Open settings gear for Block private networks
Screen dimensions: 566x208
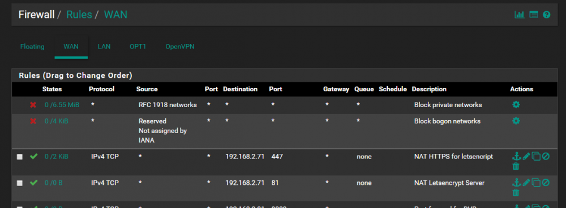tap(516, 104)
